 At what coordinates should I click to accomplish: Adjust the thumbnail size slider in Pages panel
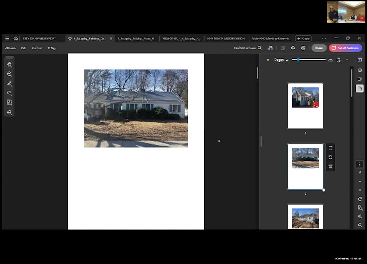click(x=298, y=60)
